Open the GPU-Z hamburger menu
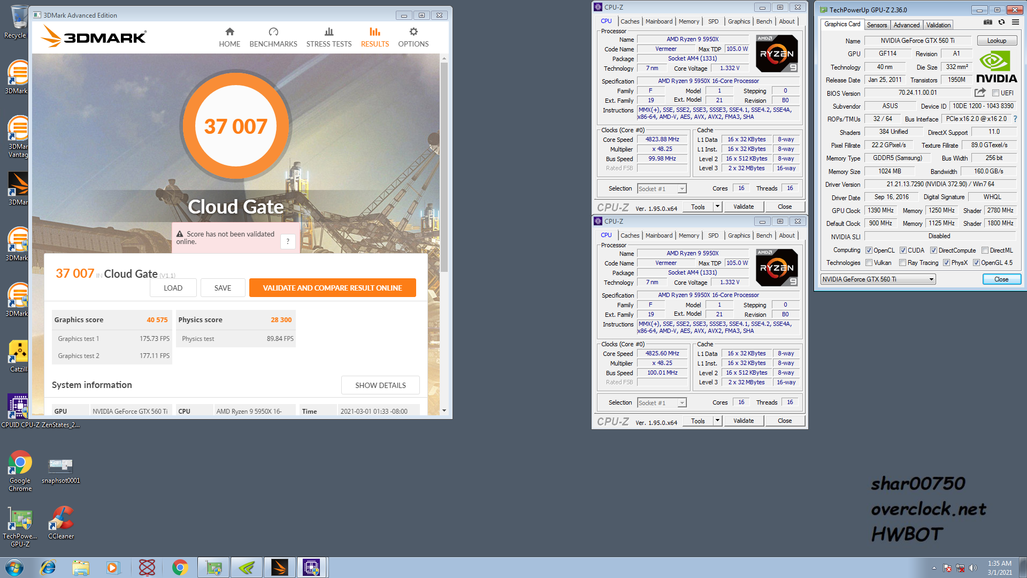 (x=1015, y=22)
